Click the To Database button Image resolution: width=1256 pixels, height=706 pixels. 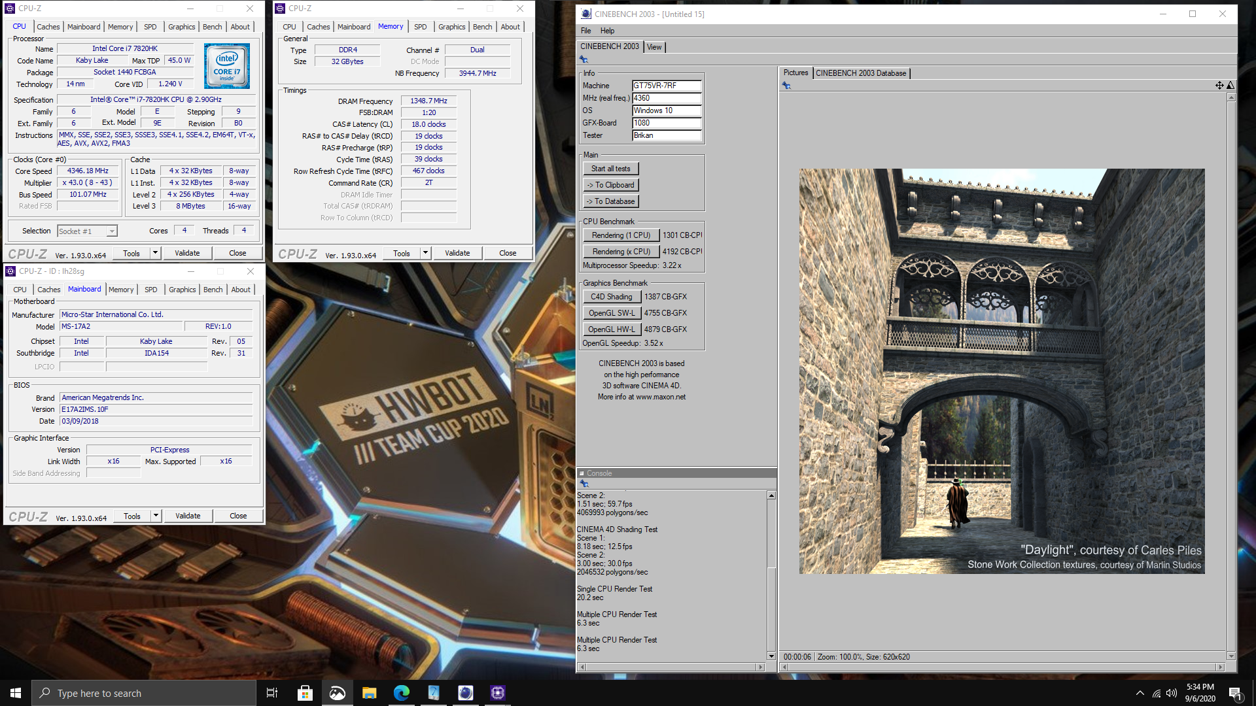point(610,201)
